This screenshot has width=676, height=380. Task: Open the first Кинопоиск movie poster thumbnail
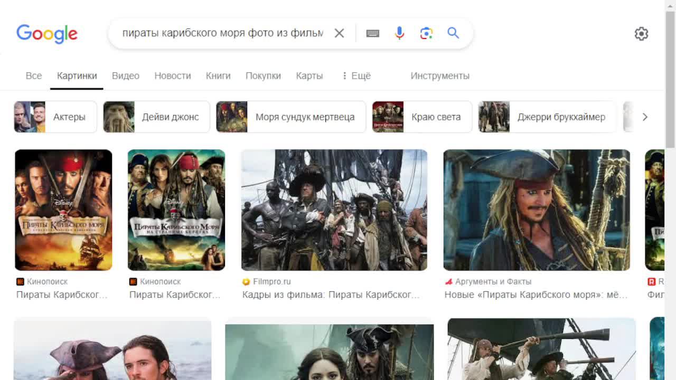63,210
